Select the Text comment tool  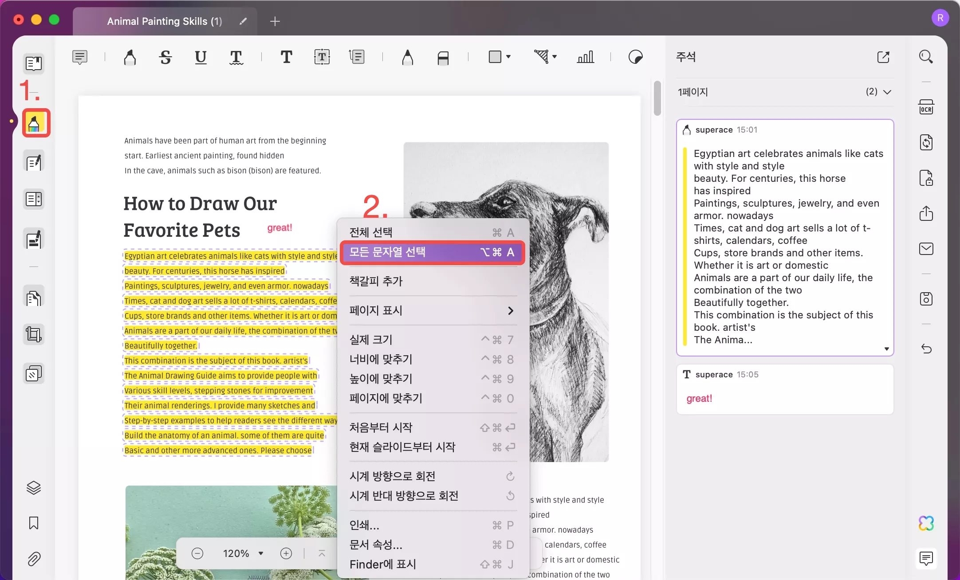pyautogui.click(x=287, y=57)
